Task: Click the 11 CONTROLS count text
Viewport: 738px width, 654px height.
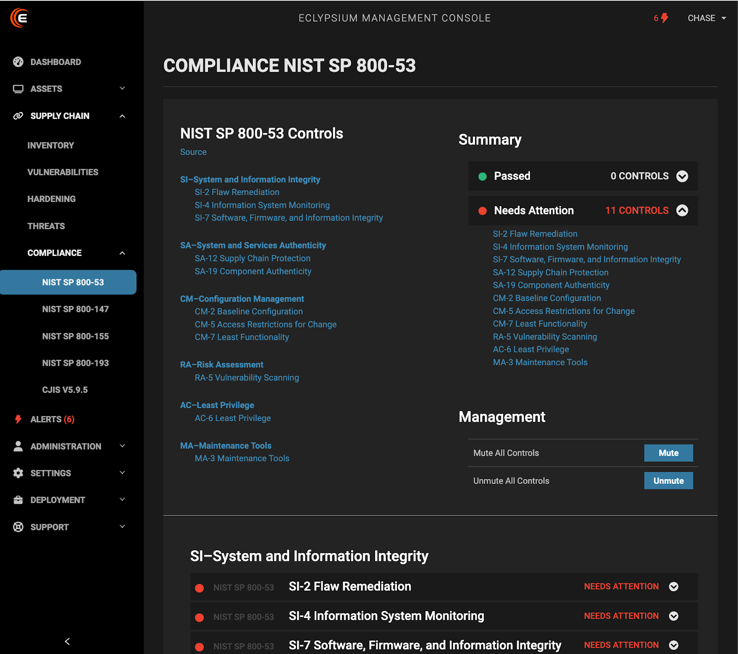Action: (637, 210)
